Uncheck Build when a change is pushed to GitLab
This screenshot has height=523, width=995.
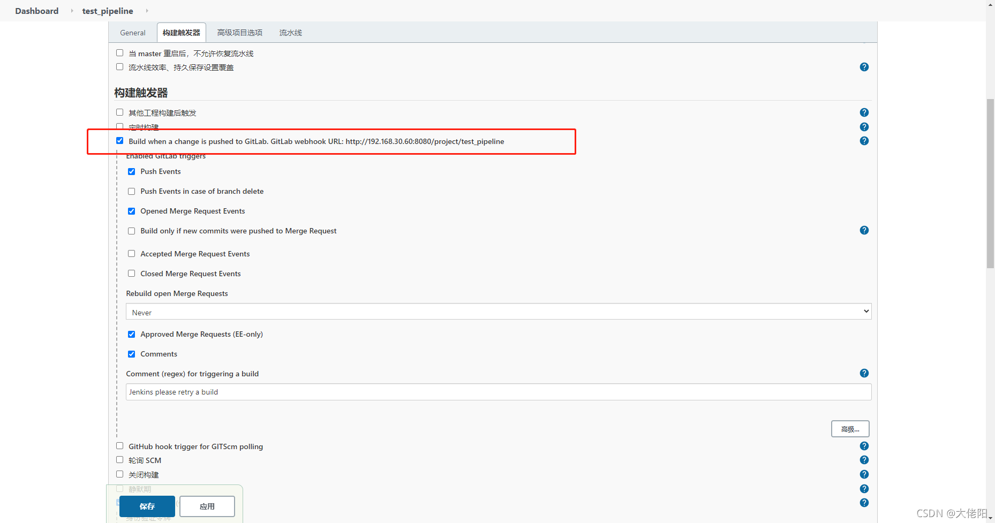pos(119,141)
